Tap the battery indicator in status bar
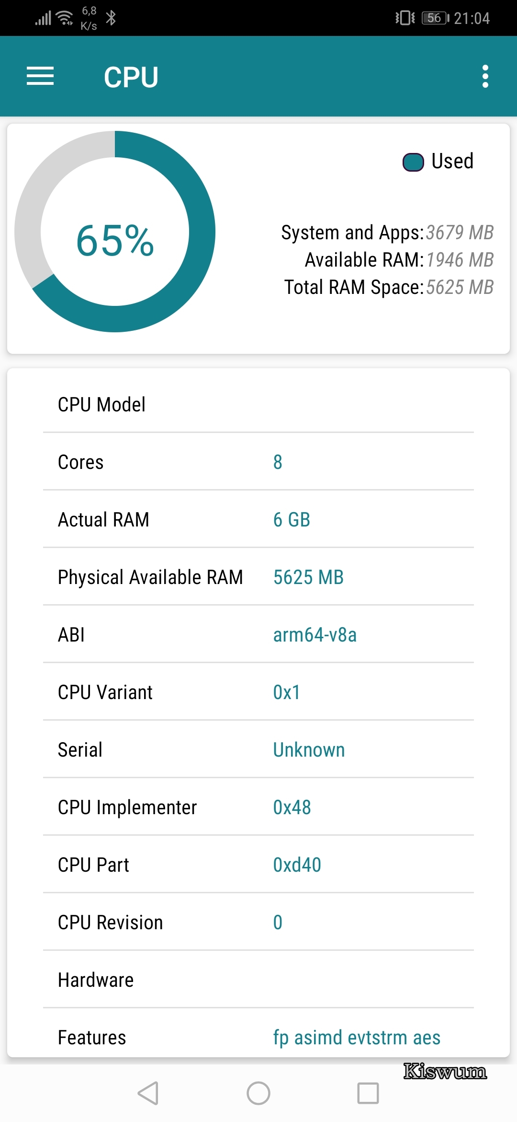 coord(435,18)
